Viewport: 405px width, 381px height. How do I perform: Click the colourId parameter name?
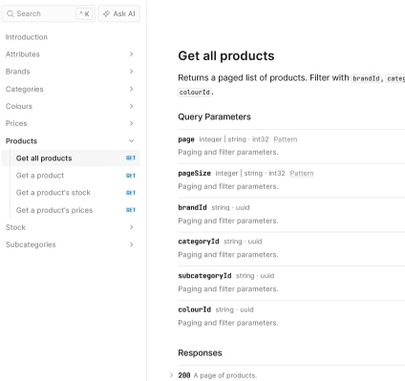pos(194,309)
